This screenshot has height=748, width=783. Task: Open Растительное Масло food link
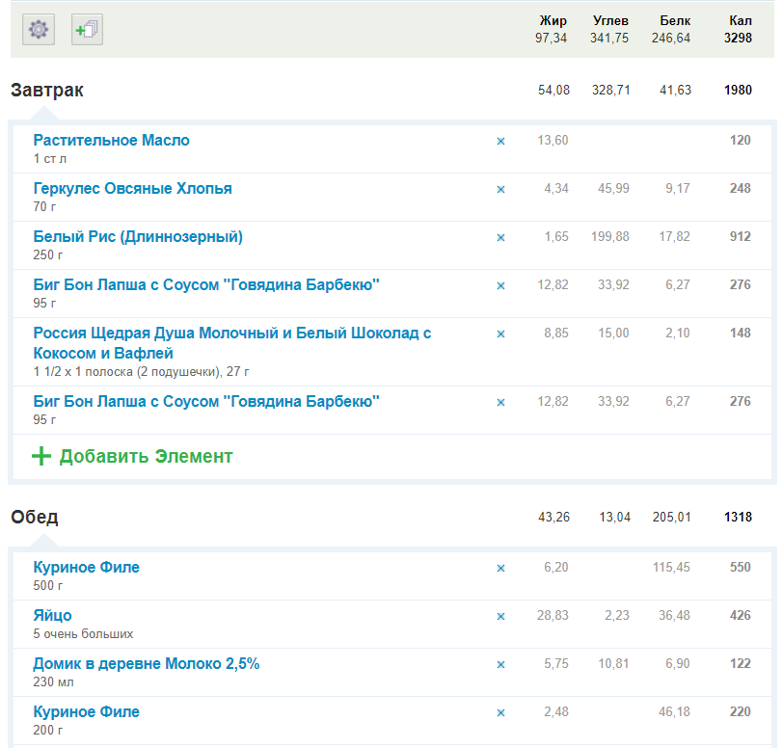pos(111,141)
